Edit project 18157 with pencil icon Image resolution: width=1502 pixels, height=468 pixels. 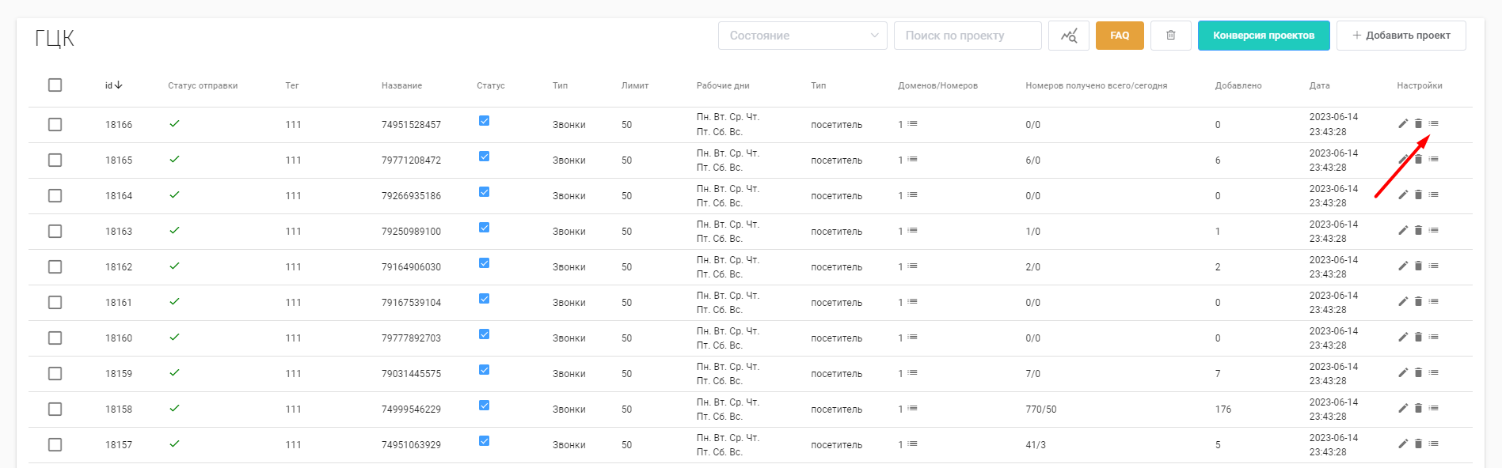1403,443
